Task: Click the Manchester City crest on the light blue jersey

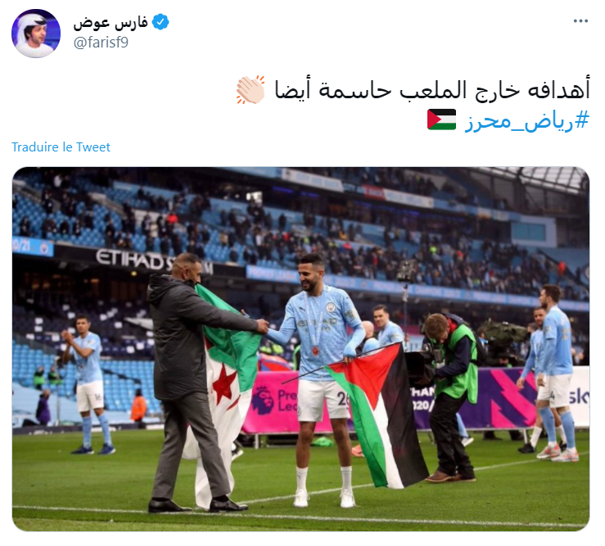Action: (330, 308)
